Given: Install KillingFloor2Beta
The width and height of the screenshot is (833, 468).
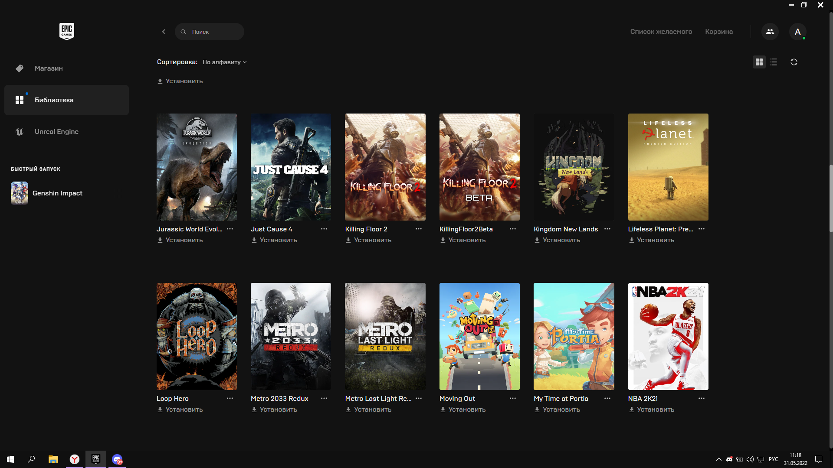Looking at the screenshot, I should click(463, 240).
